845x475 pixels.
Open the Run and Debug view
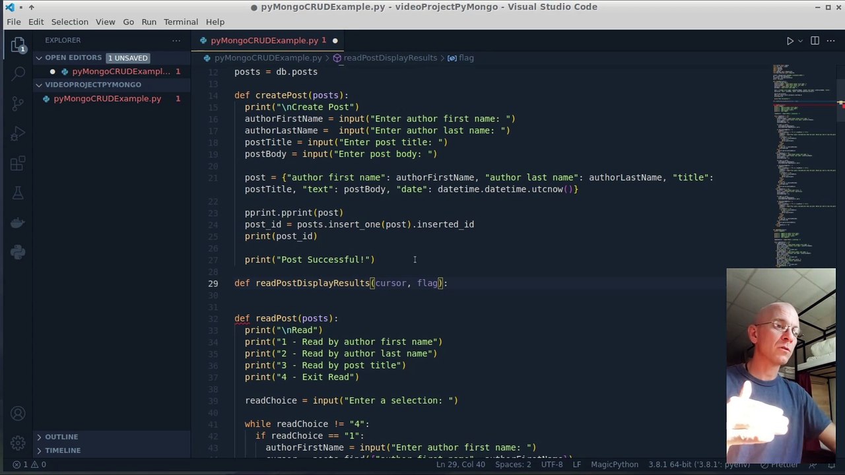click(18, 133)
